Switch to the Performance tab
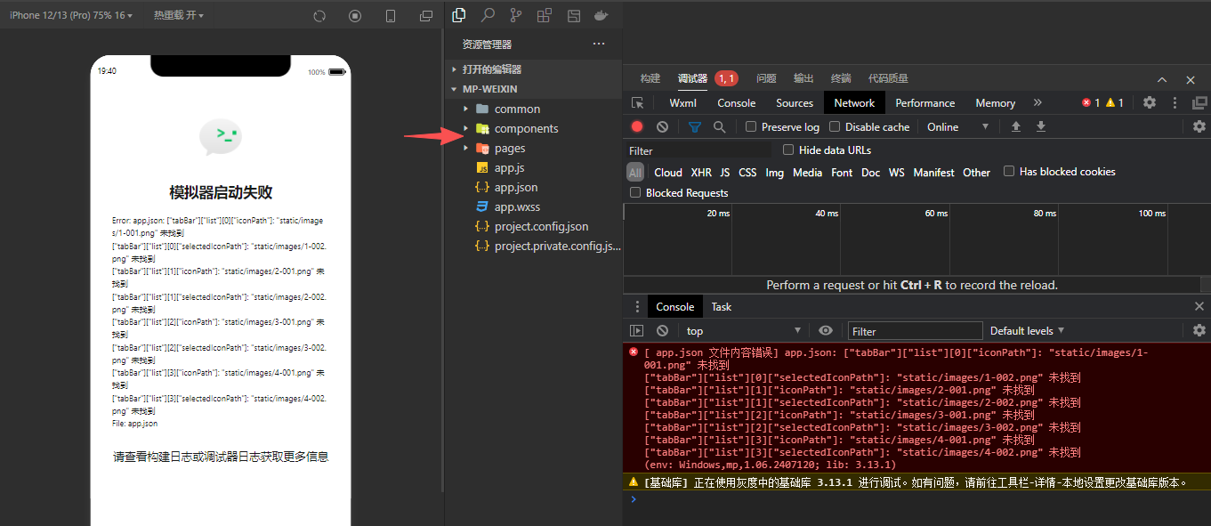This screenshot has width=1211, height=526. [924, 102]
